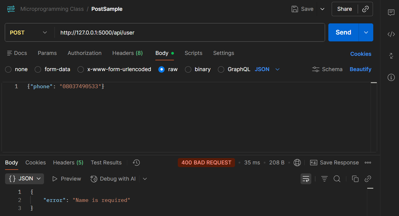
Task: Click the network globe icon in response bar
Action: pyautogui.click(x=297, y=163)
